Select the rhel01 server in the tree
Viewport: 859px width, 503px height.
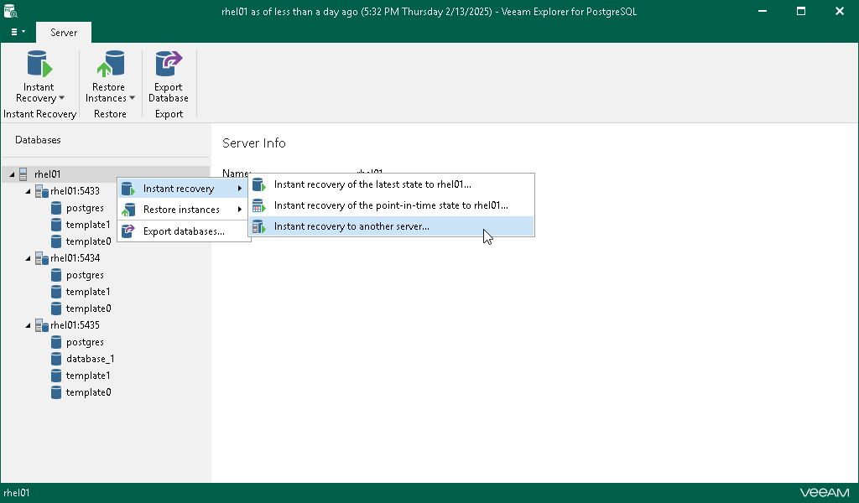tap(47, 174)
